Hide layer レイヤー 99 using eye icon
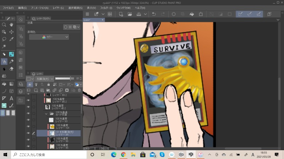284x159 pixels. (28, 140)
